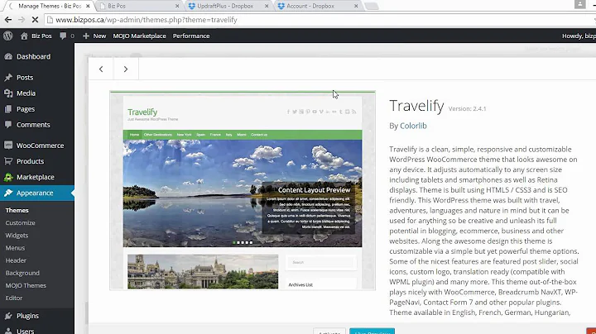Open the Menus submenu item
The image size is (596, 334).
coord(15,248)
